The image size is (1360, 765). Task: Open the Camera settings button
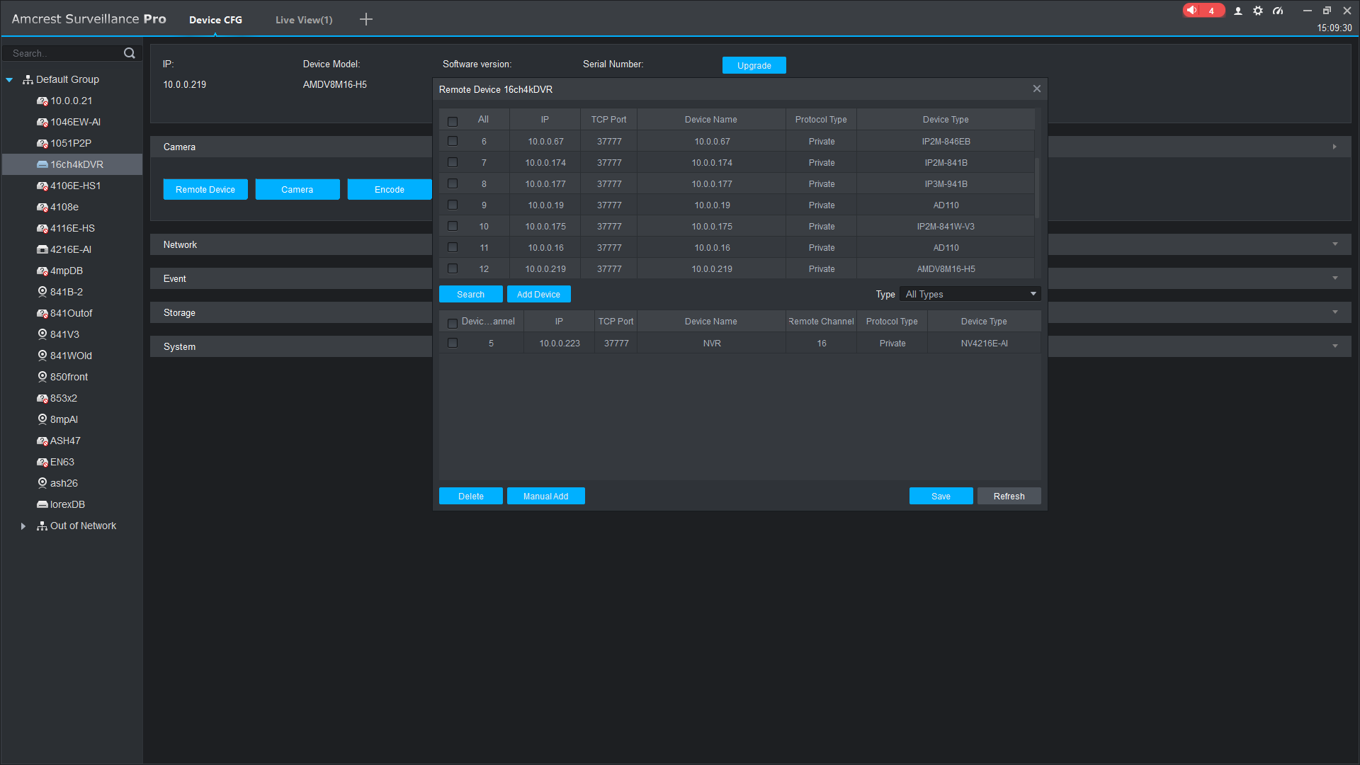tap(297, 189)
